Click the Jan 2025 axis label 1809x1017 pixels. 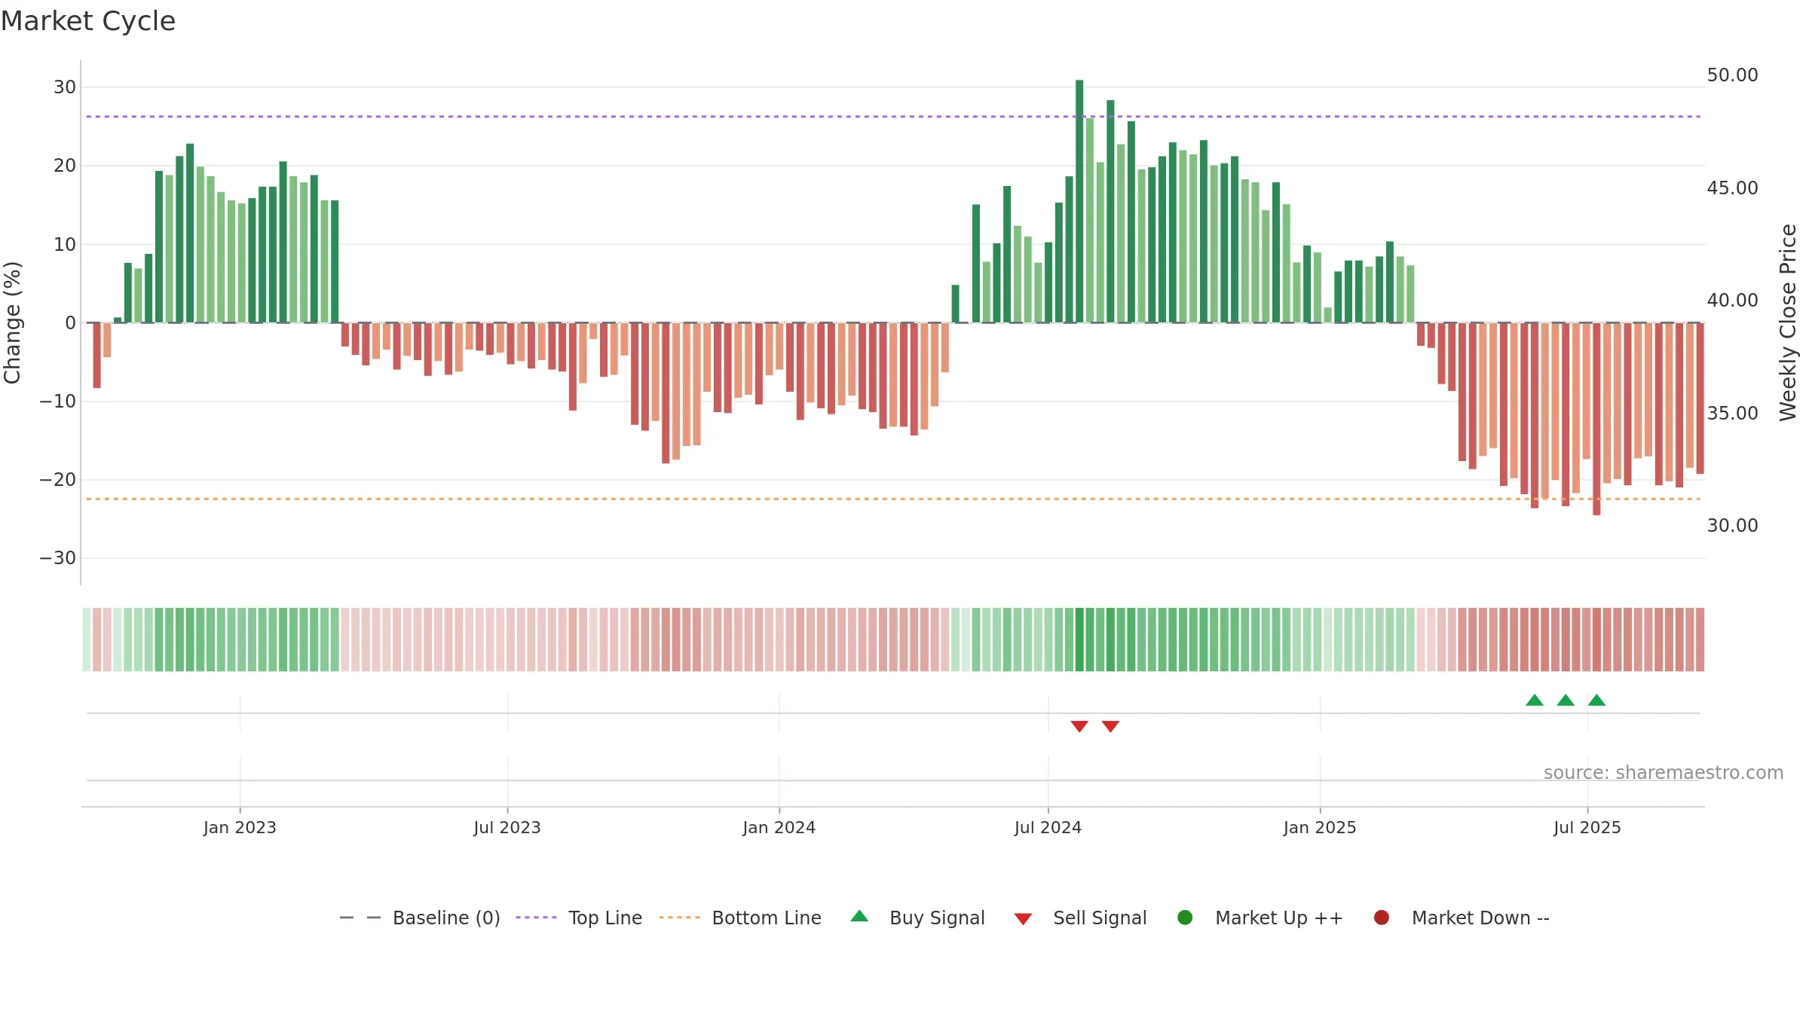click(1320, 827)
